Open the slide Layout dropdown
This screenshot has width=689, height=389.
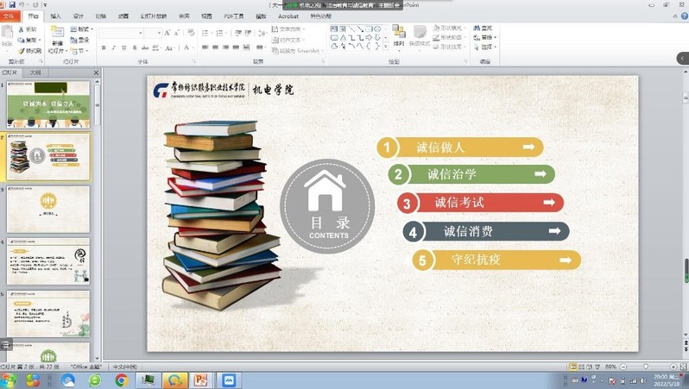click(x=82, y=29)
